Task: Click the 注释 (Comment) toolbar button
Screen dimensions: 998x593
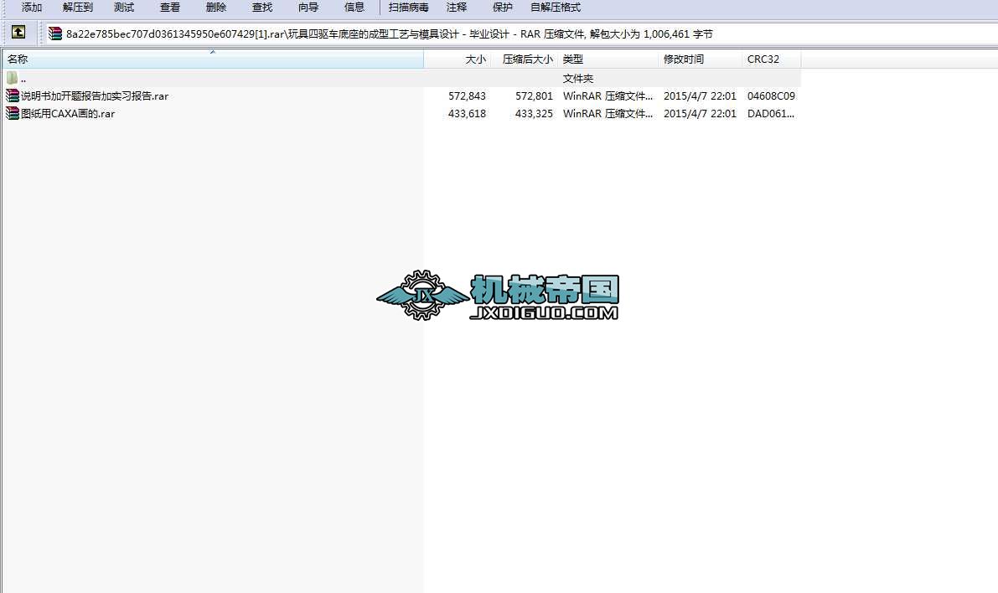Action: (457, 8)
